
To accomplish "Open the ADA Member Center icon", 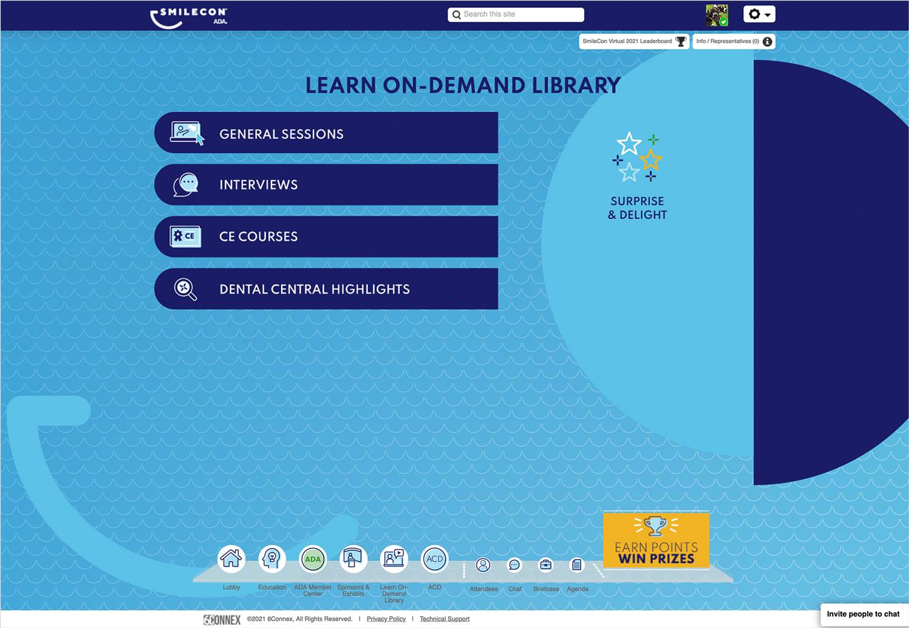I will click(x=313, y=559).
